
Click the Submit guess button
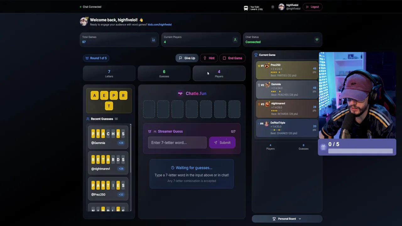pos(222,143)
